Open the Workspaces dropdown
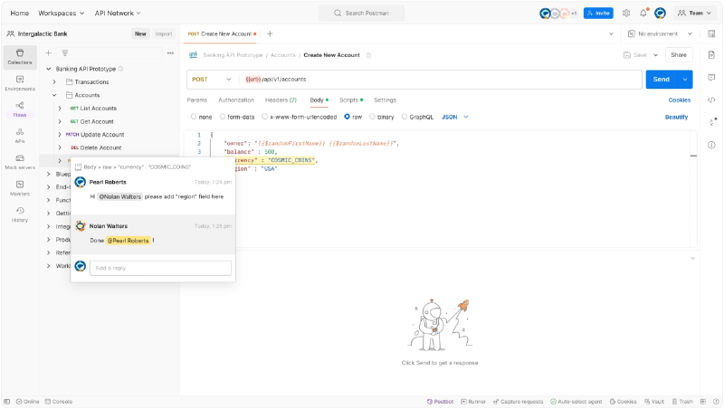Image resolution: width=724 pixels, height=409 pixels. (61, 13)
